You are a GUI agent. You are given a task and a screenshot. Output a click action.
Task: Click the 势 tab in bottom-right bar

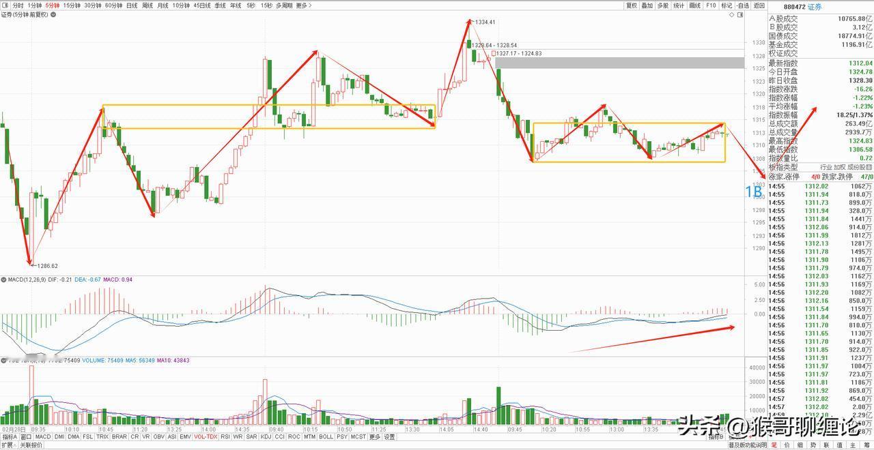pyautogui.click(x=813, y=445)
